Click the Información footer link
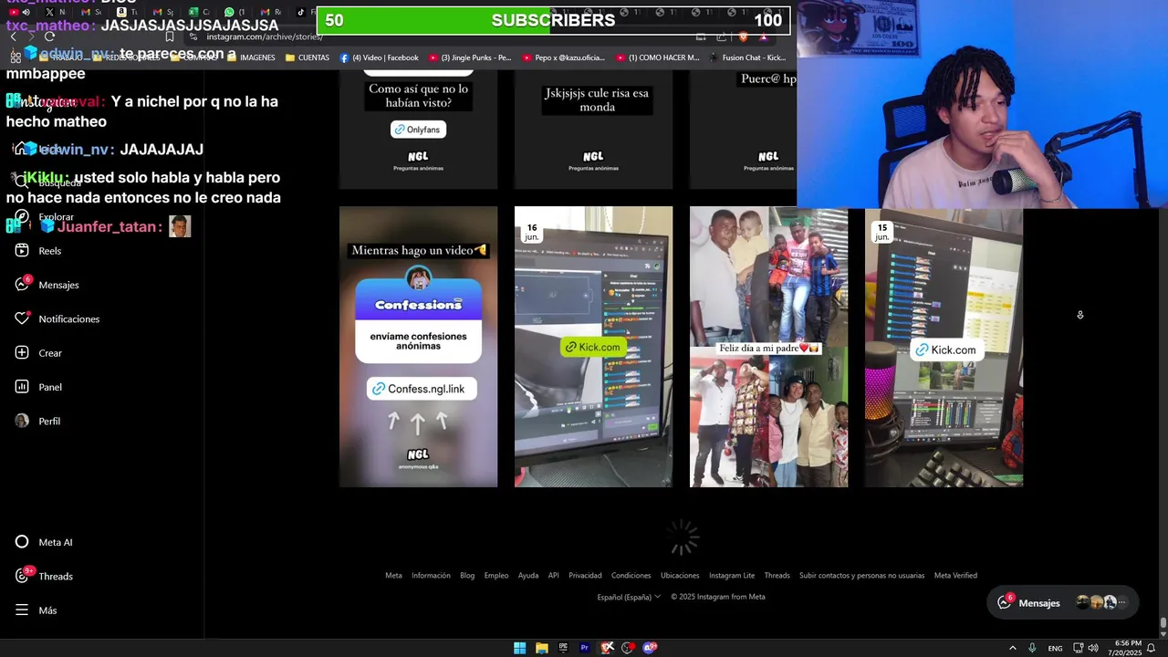 [431, 576]
